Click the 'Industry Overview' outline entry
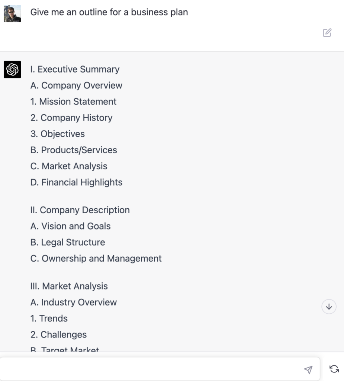Image resolution: width=344 pixels, height=381 pixels. (x=74, y=302)
